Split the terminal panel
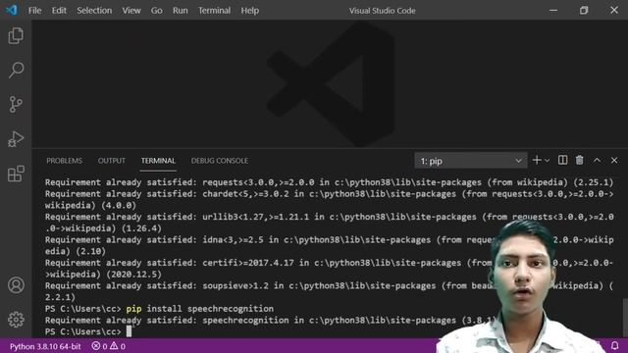 [x=562, y=160]
